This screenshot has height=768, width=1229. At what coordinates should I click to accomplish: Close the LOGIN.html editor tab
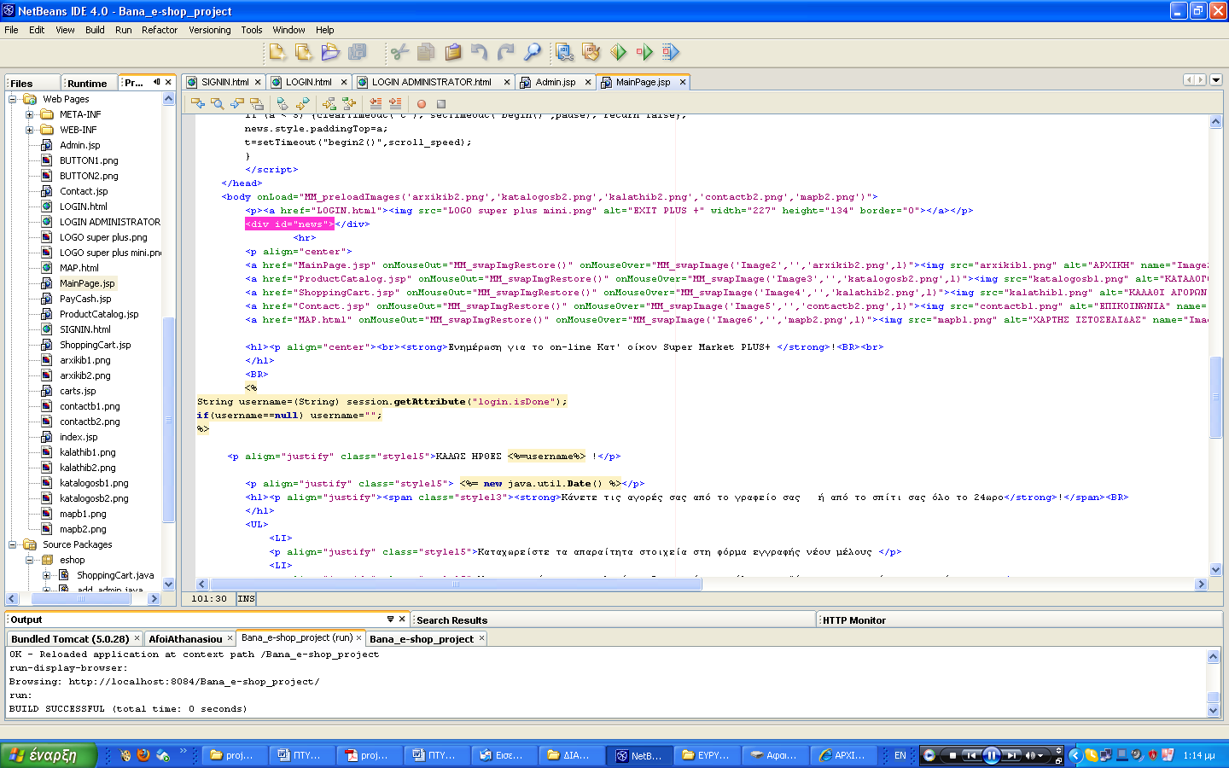click(344, 83)
